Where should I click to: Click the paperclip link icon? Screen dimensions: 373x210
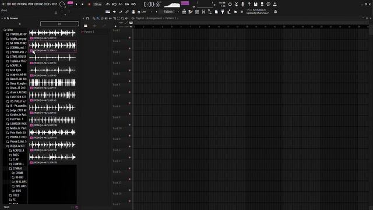point(127,12)
